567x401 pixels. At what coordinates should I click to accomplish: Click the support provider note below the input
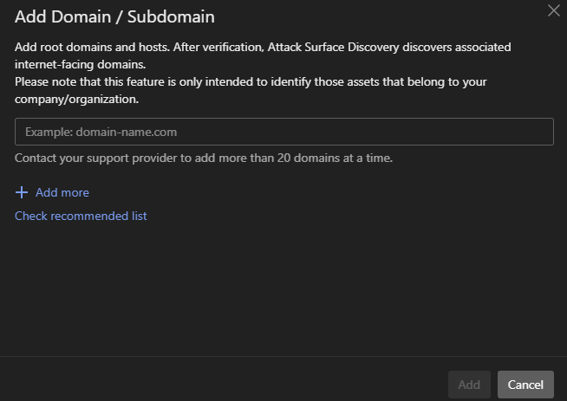pos(204,158)
